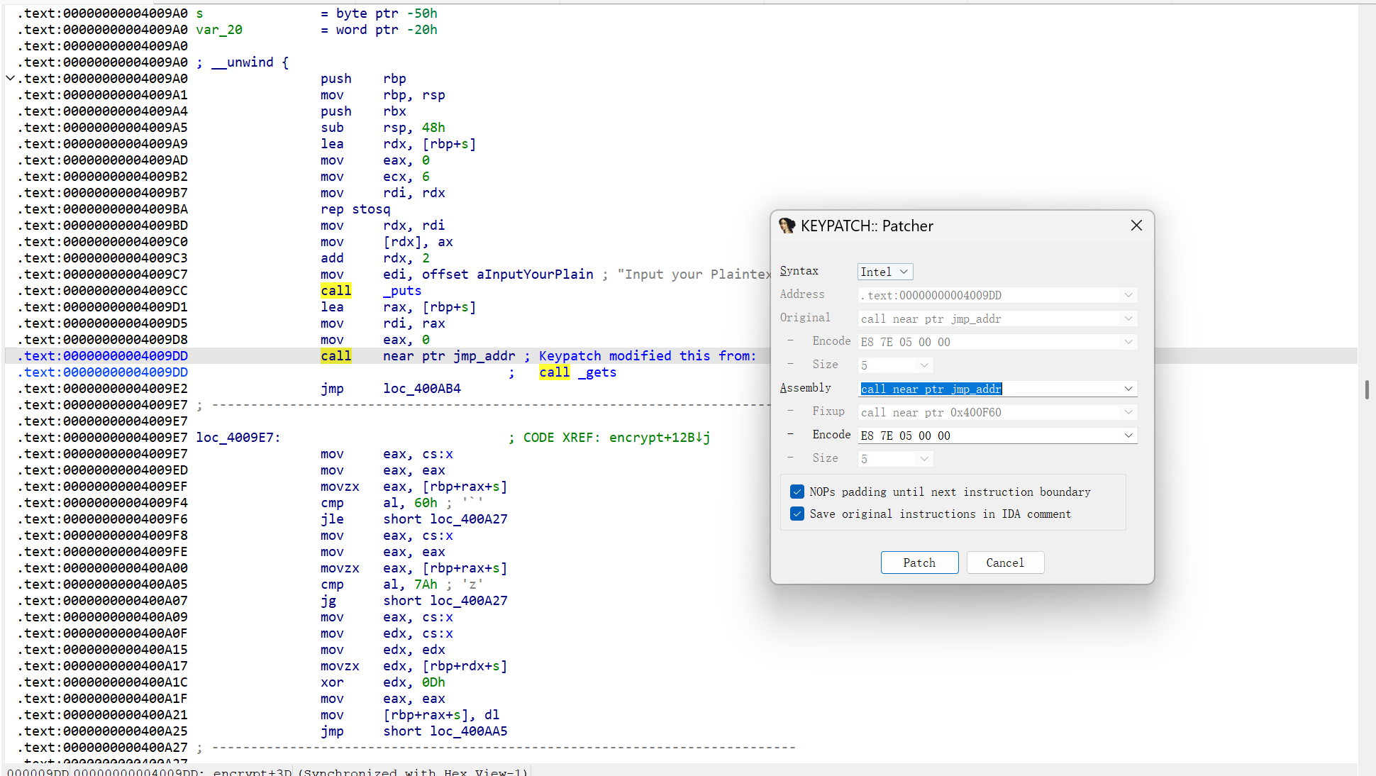1376x776 pixels.
Task: Click the vertical scrollbar thumb on the right edge
Action: tap(1367, 389)
